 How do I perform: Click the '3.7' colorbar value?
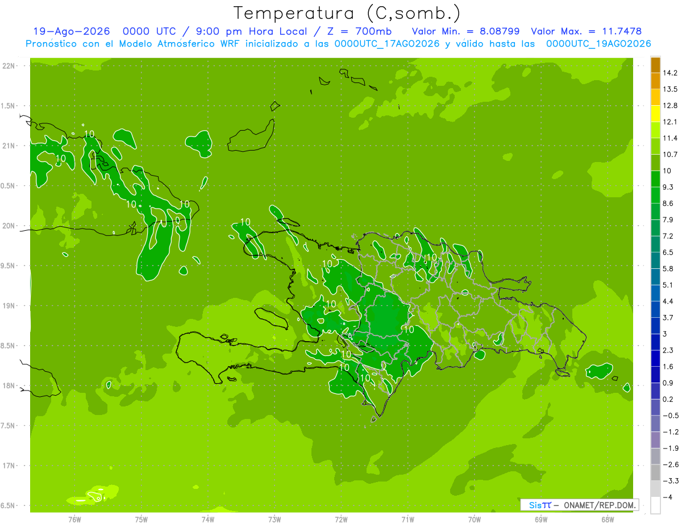pyautogui.click(x=668, y=317)
